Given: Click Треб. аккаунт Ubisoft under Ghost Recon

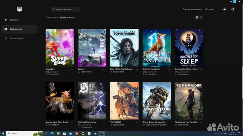Looking at the screenshot, I should point(155,125).
